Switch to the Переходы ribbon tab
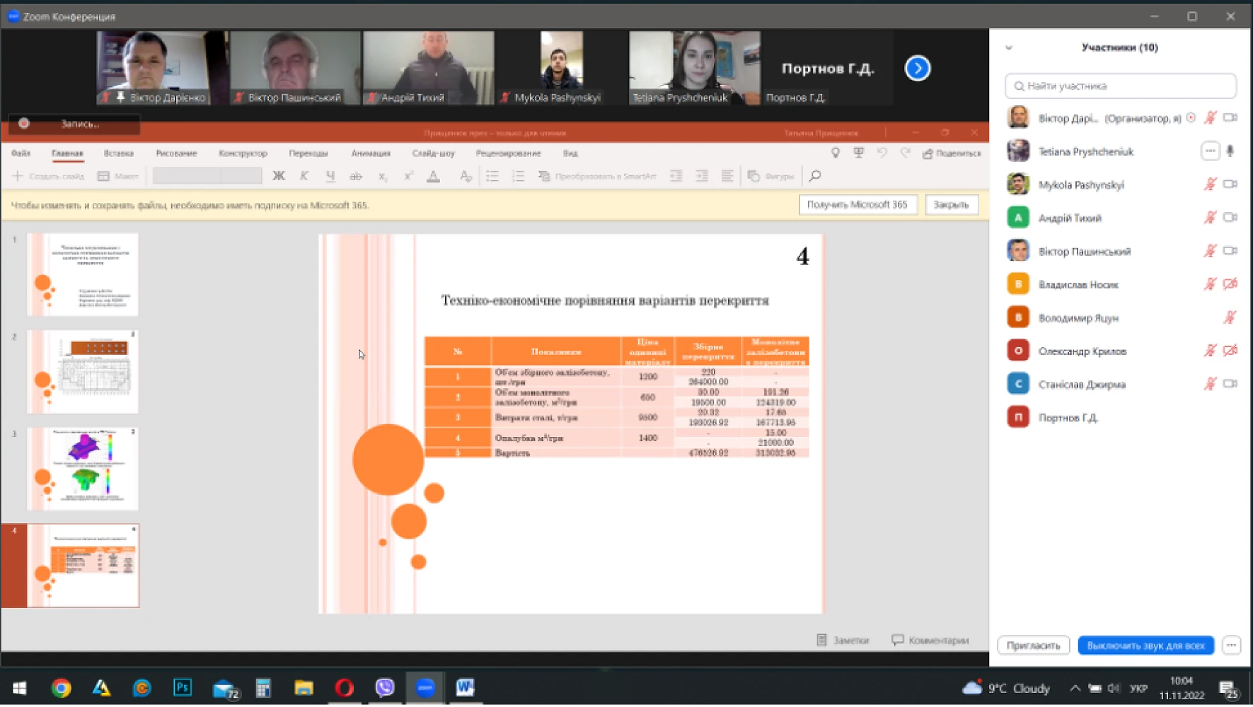Image resolution: width=1253 pixels, height=707 pixels. click(x=308, y=153)
